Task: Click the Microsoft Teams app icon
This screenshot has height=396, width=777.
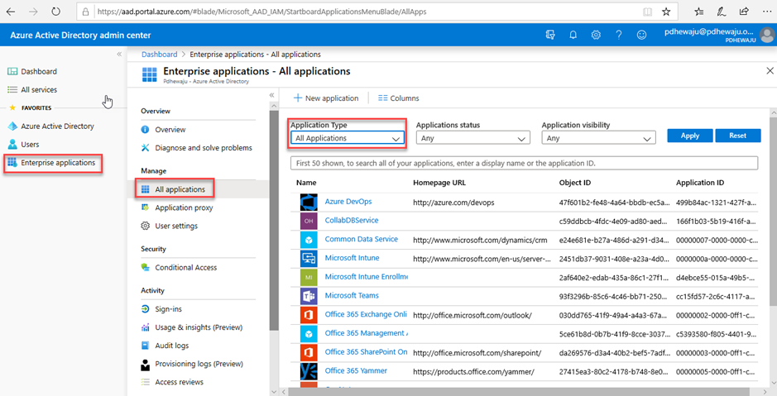Action: point(309,296)
